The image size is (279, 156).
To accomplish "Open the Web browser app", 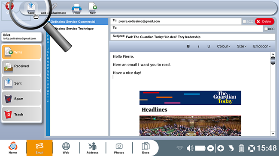I will [x=66, y=148].
